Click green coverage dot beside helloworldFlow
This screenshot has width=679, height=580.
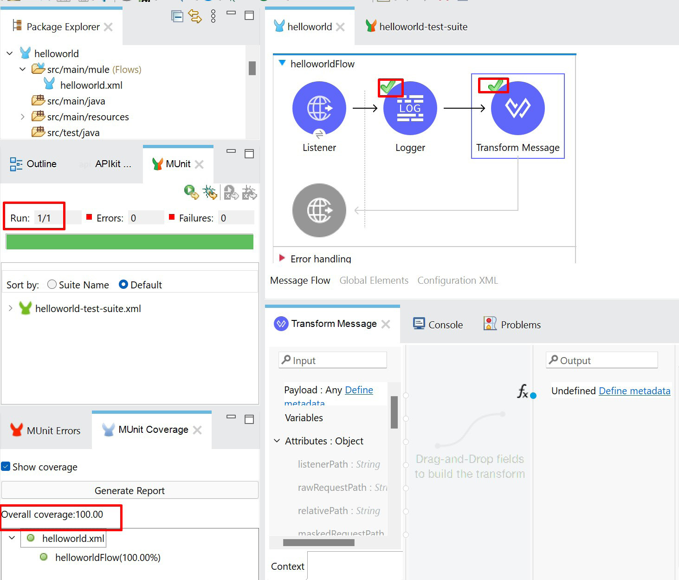[44, 557]
